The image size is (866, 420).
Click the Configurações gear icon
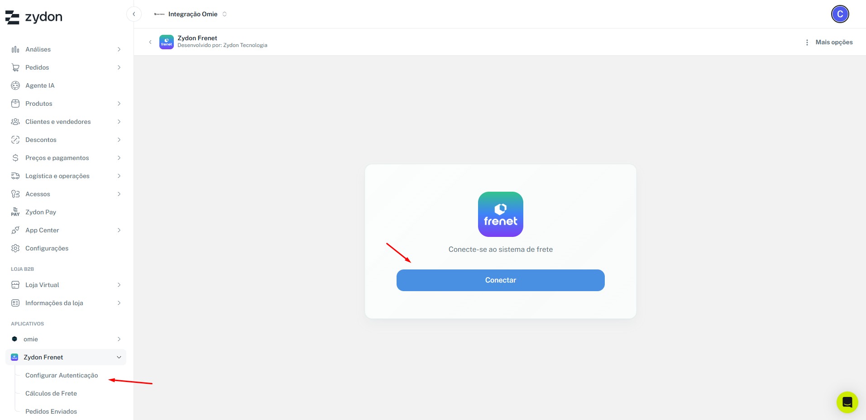click(15, 248)
